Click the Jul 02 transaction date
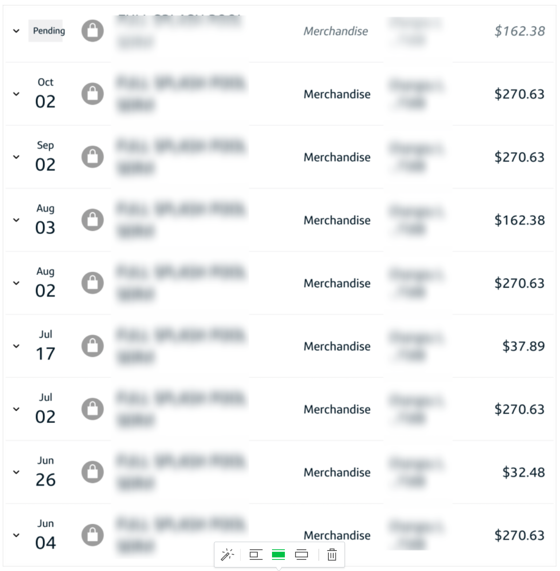The width and height of the screenshot is (560, 571). point(45,409)
